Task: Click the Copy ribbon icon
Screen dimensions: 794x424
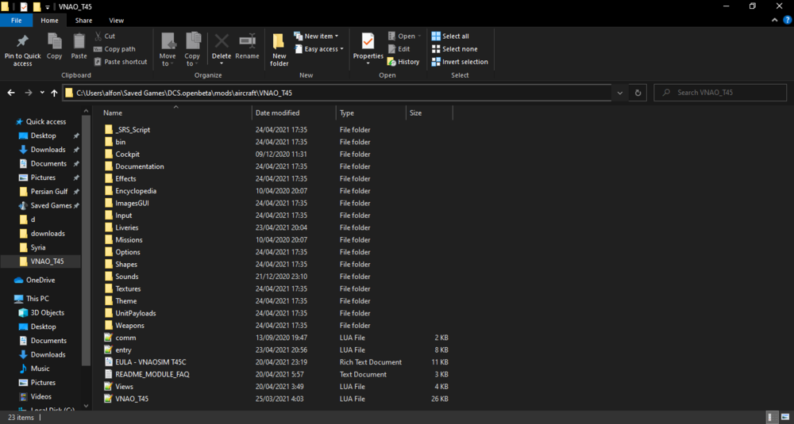Action: click(x=54, y=41)
